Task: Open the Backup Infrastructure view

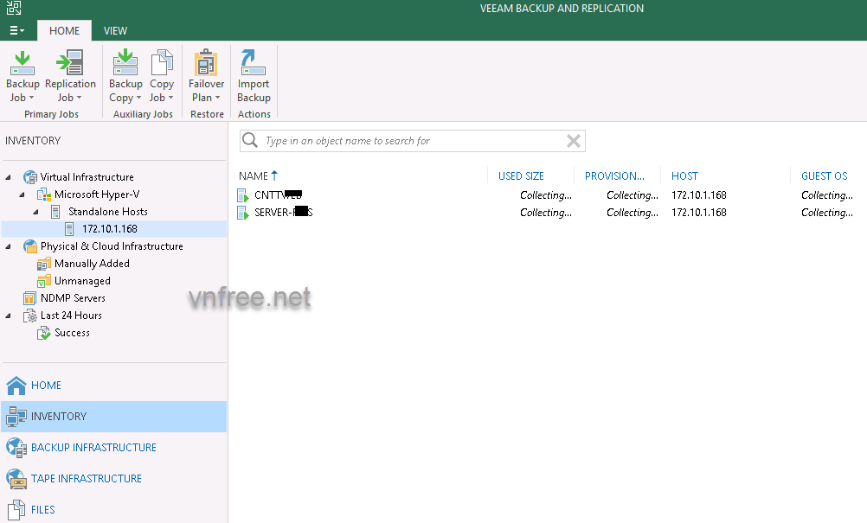Action: point(93,448)
